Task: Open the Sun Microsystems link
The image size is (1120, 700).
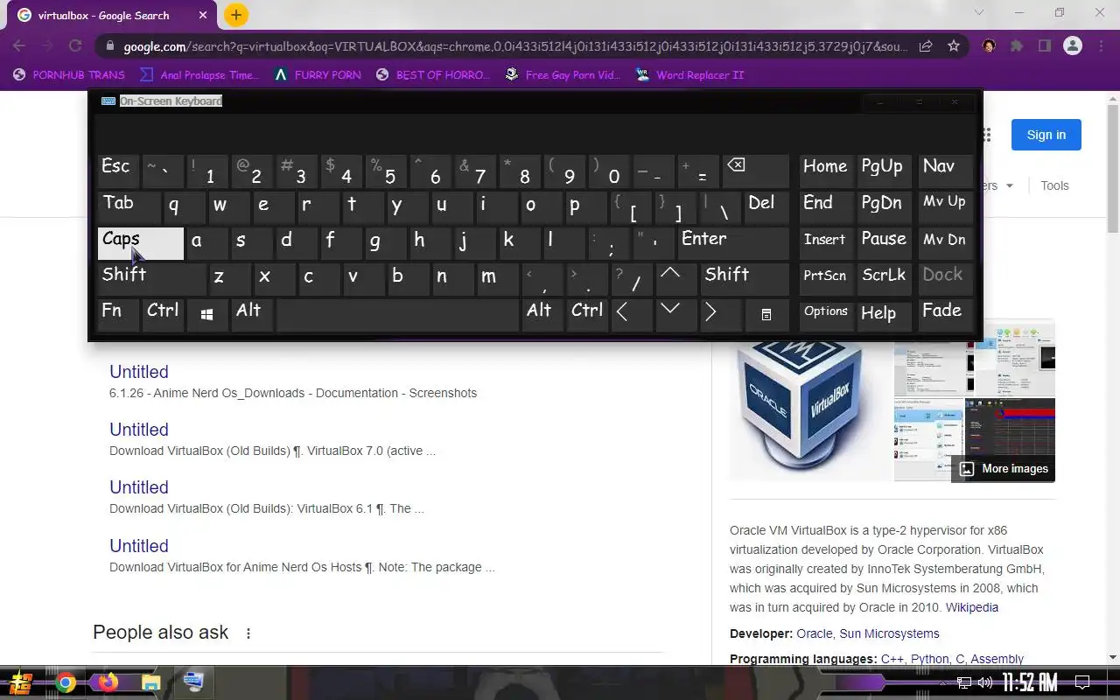Action: coord(889,633)
